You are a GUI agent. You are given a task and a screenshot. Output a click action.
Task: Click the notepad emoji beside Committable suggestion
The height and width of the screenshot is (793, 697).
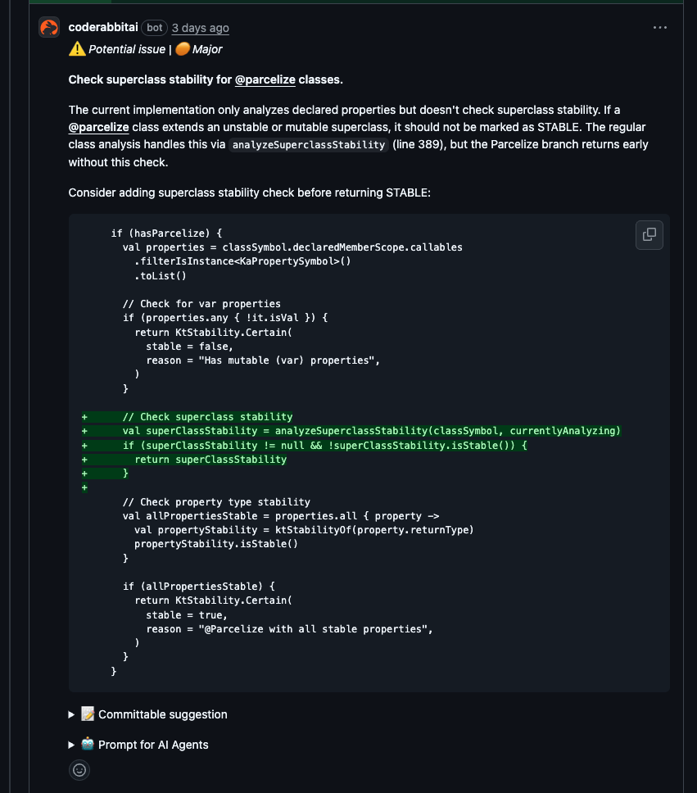point(88,714)
